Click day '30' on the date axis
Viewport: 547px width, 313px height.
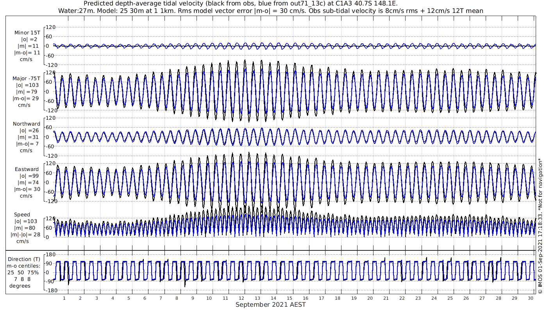[531, 298]
